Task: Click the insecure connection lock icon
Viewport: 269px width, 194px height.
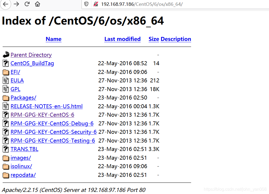Action: [x=96, y=4]
